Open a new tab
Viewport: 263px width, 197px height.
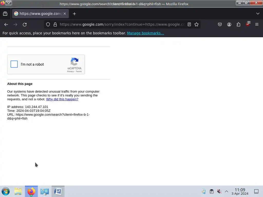pyautogui.click(x=74, y=14)
